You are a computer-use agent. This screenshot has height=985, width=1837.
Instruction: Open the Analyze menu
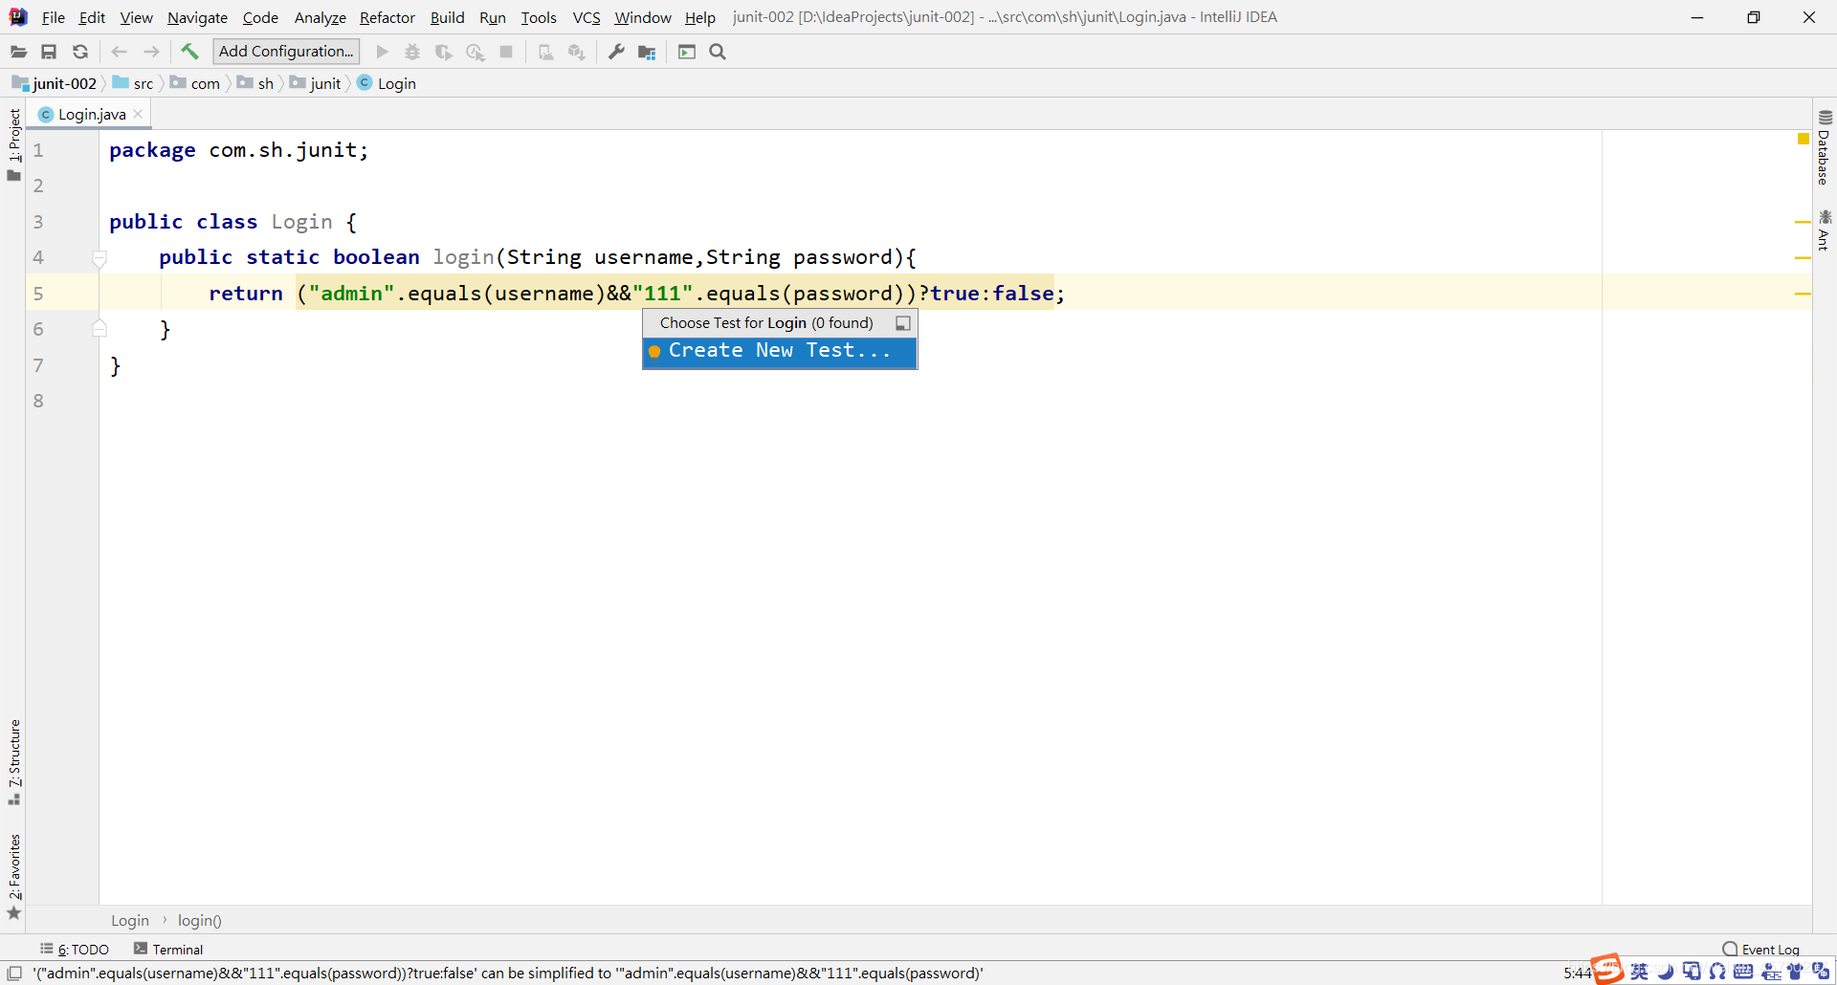point(320,17)
